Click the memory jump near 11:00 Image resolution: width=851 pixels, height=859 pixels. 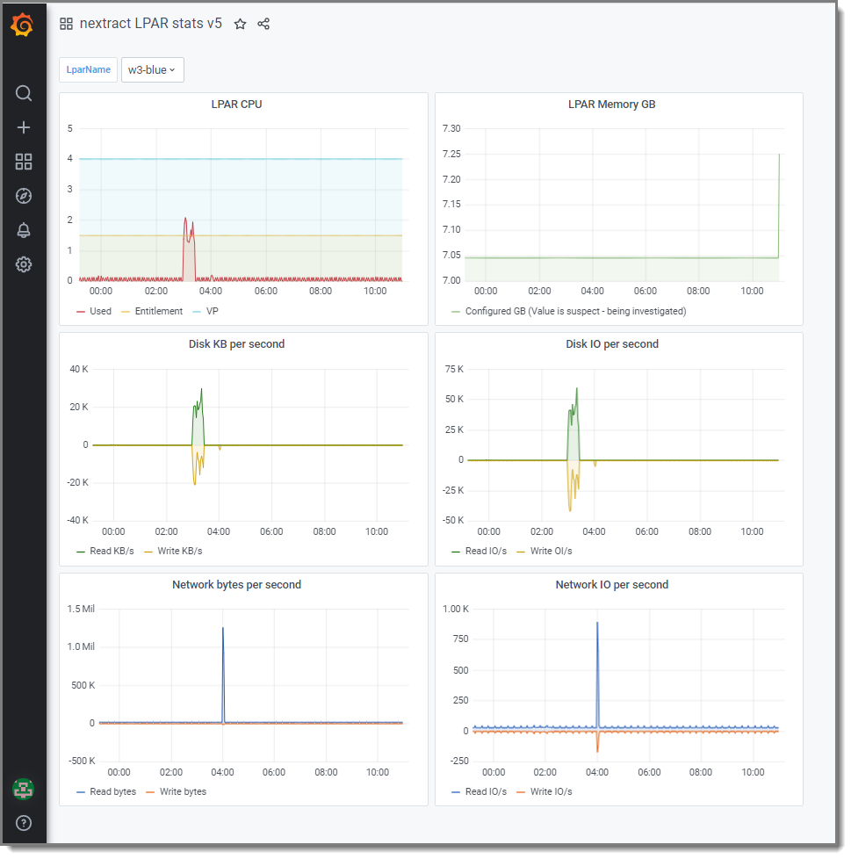(779, 206)
